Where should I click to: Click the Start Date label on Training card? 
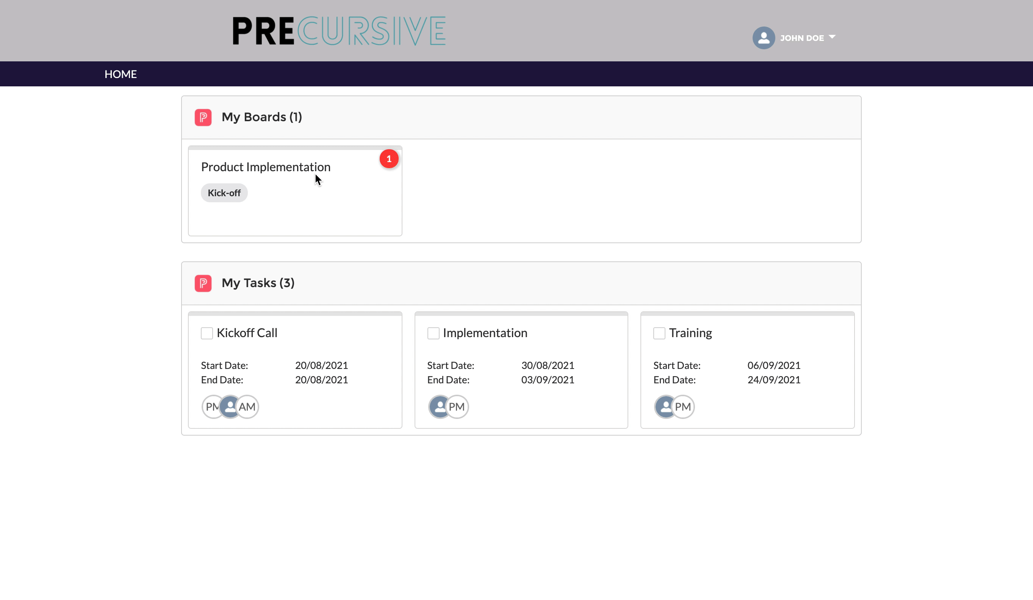tap(677, 365)
